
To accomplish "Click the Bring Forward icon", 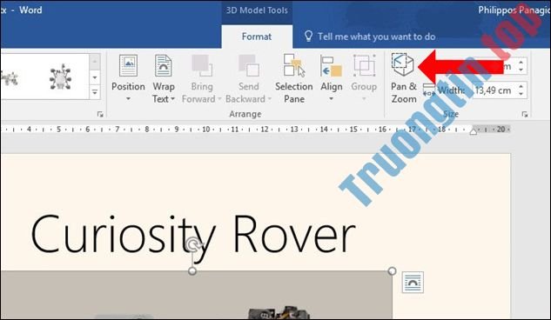I will pos(202,65).
